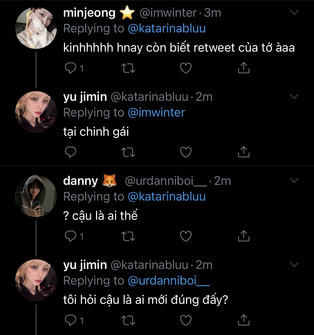Share danny's tweet
Screen dimensions: 314x335
[244, 236]
